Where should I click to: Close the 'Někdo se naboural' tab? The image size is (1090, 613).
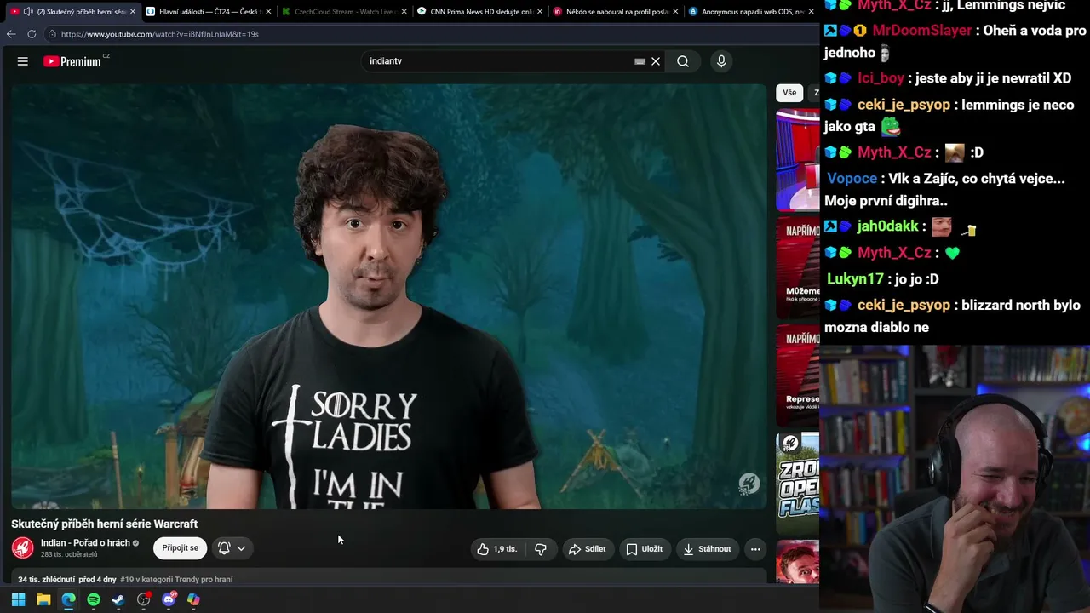675,12
